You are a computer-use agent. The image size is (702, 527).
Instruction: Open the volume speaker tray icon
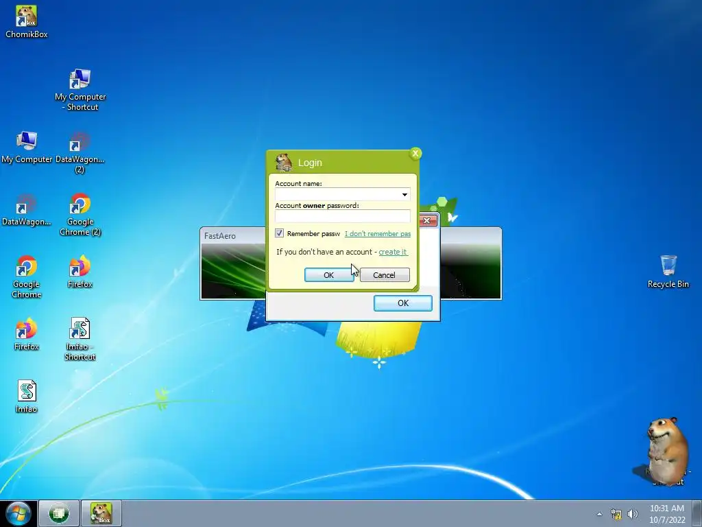pos(632,514)
